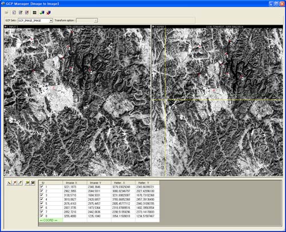Click the delete GCP point icon with red X

tap(15, 183)
